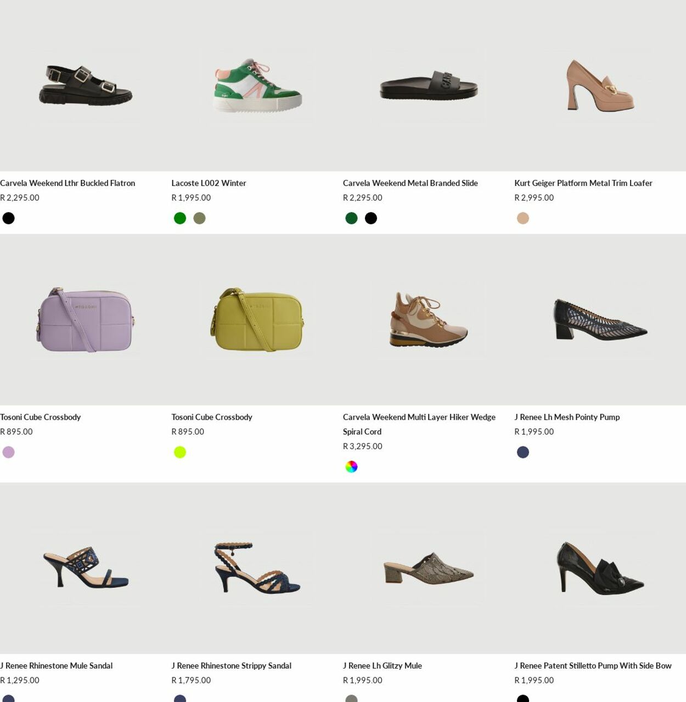Select lilac swatch for Tosoni Cube Crossbody
686x702 pixels.
[x=9, y=452]
